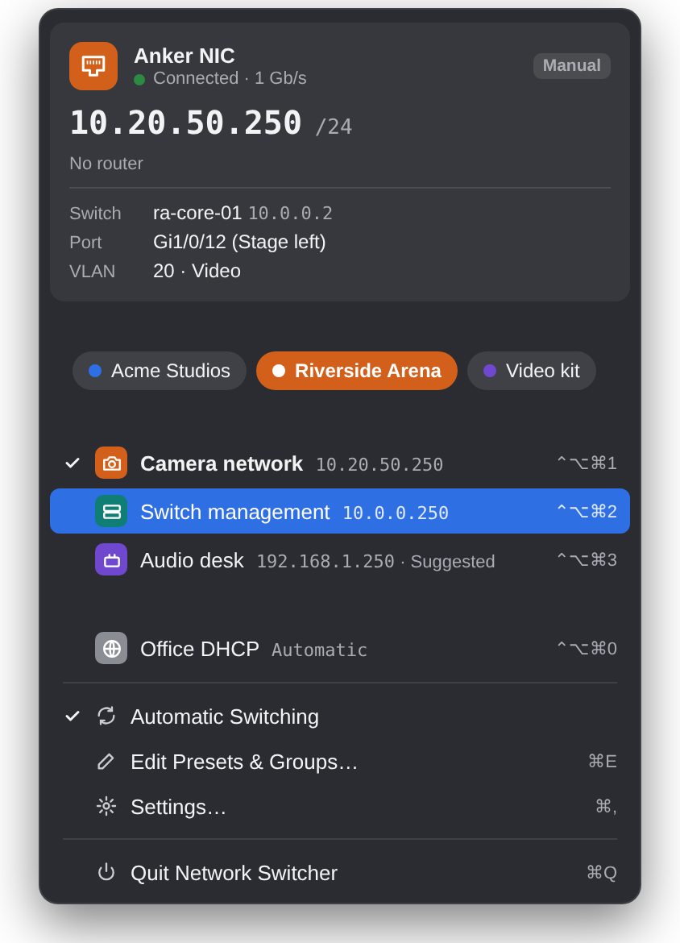Choose the Camera network preset
Viewport: 680px width, 943px height.
[340, 463]
